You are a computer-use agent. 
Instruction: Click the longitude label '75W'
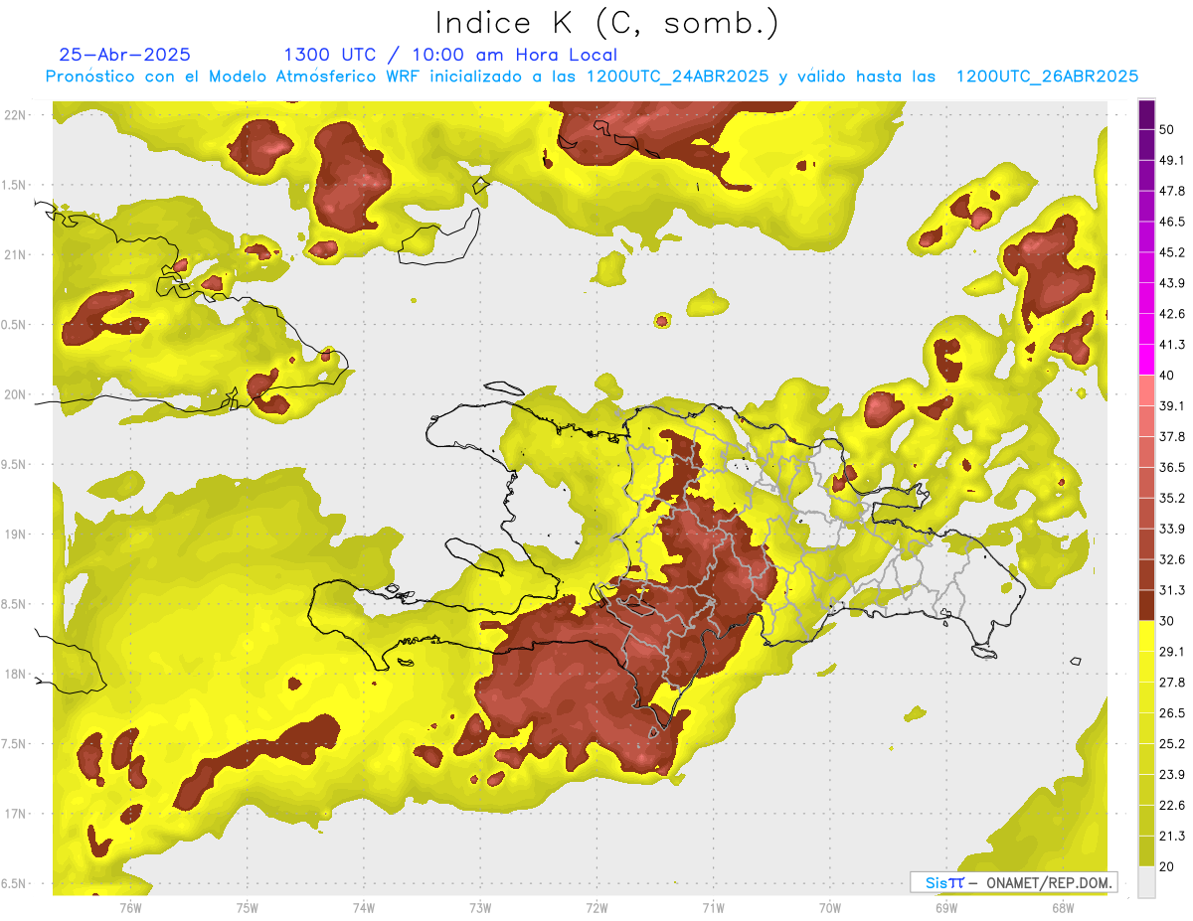click(x=247, y=908)
